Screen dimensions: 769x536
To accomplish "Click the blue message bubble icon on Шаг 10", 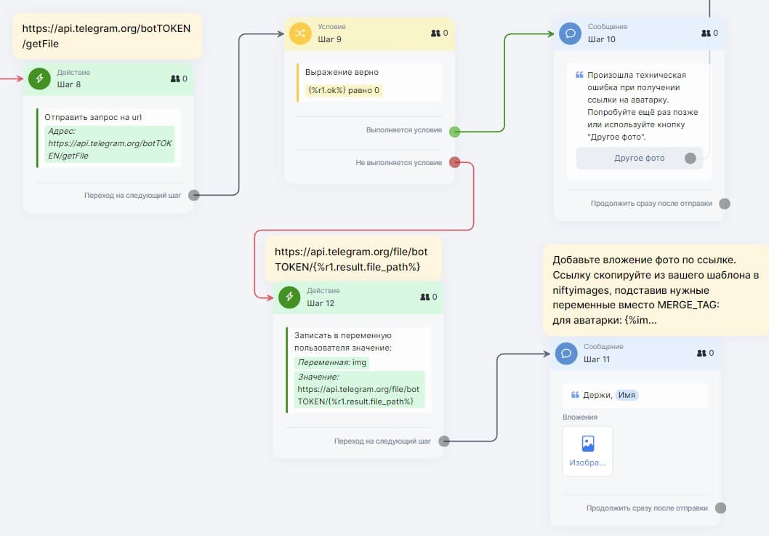I will click(x=570, y=33).
